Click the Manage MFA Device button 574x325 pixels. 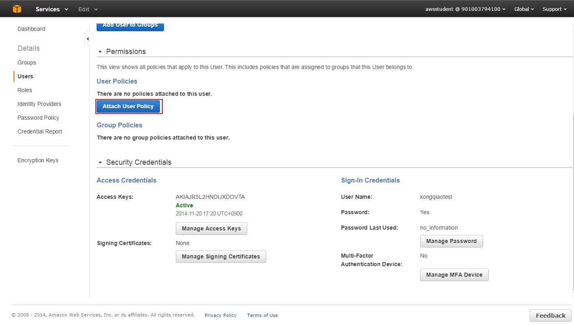click(454, 275)
